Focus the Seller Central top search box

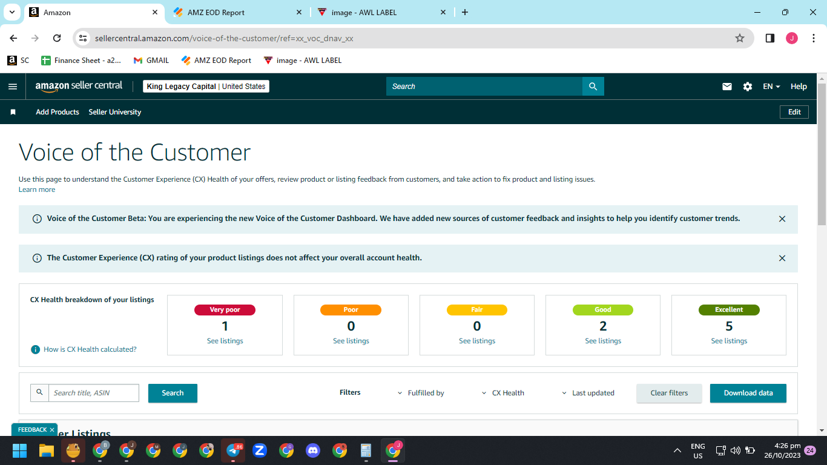coord(484,87)
